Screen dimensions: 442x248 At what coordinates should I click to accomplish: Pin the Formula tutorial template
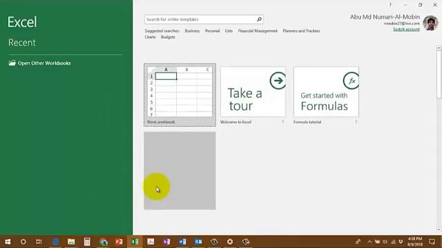[356, 122]
